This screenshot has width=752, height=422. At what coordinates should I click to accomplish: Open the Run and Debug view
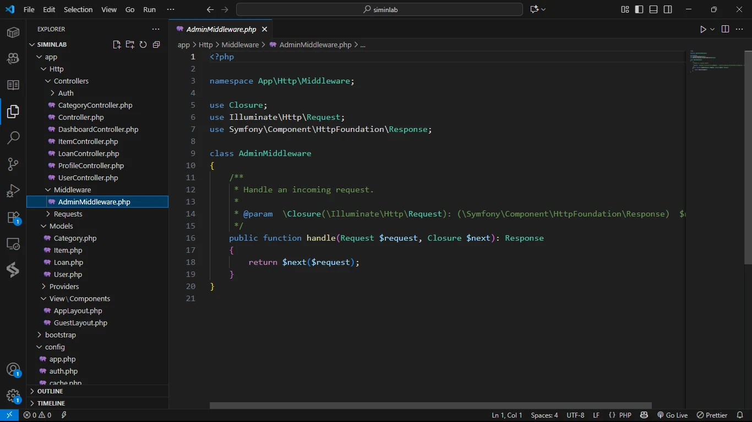coord(13,191)
